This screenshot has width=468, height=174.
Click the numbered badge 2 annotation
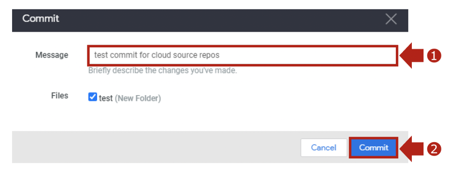pyautogui.click(x=434, y=149)
